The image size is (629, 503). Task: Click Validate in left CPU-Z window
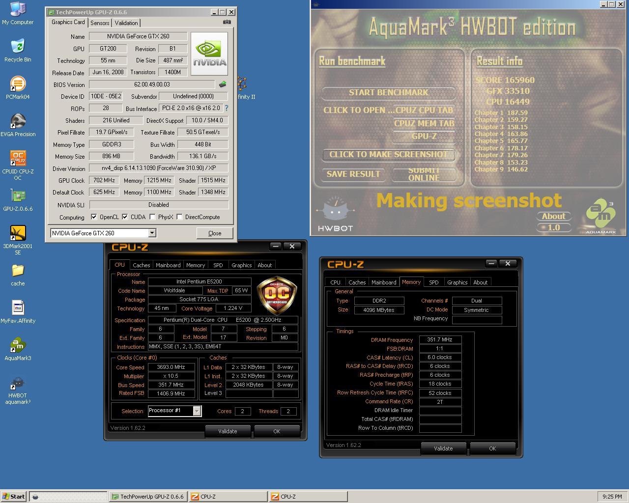[228, 431]
